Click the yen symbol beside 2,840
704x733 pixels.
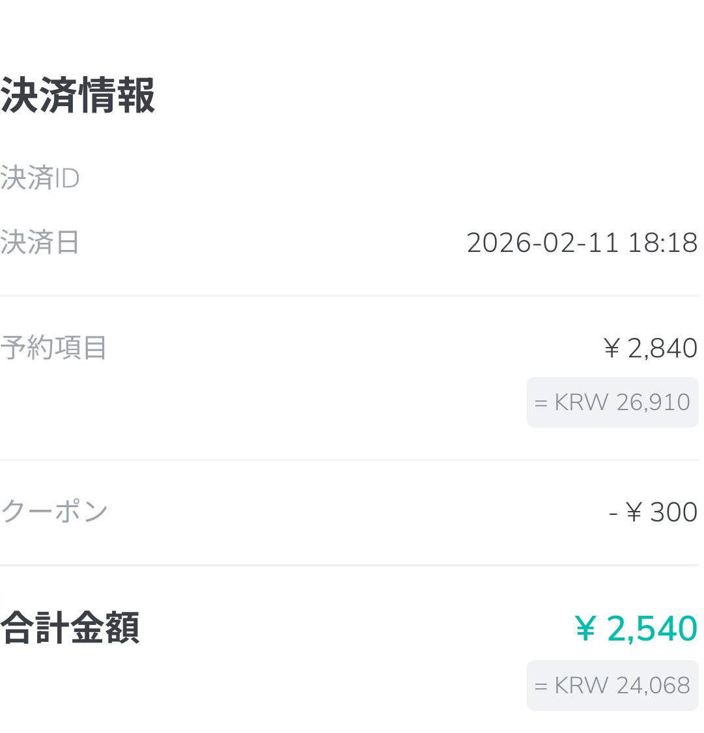click(x=612, y=349)
